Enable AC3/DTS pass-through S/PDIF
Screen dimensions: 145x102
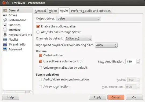click(x=38, y=32)
